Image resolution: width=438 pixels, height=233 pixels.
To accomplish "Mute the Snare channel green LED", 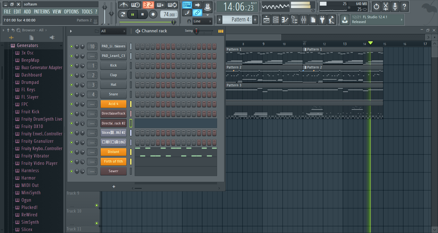I will pos(72,94).
